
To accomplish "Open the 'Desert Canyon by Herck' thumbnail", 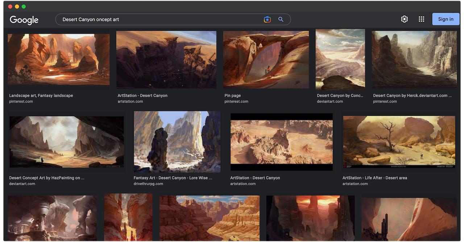I will [414, 59].
